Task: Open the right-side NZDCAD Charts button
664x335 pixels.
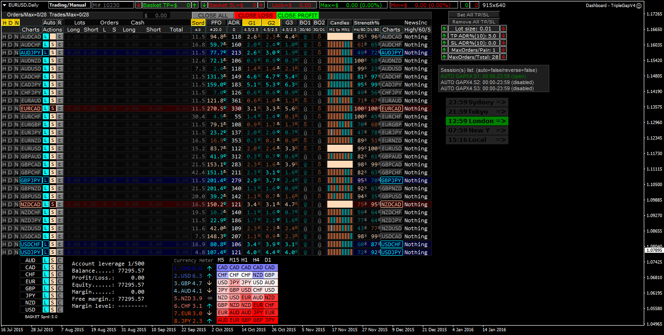Action: 391,204
